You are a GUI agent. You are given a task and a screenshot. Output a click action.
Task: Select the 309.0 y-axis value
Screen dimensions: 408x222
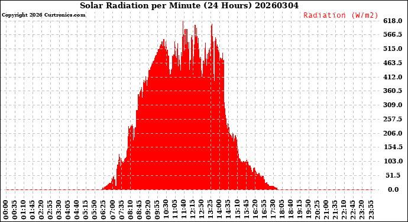393,105
